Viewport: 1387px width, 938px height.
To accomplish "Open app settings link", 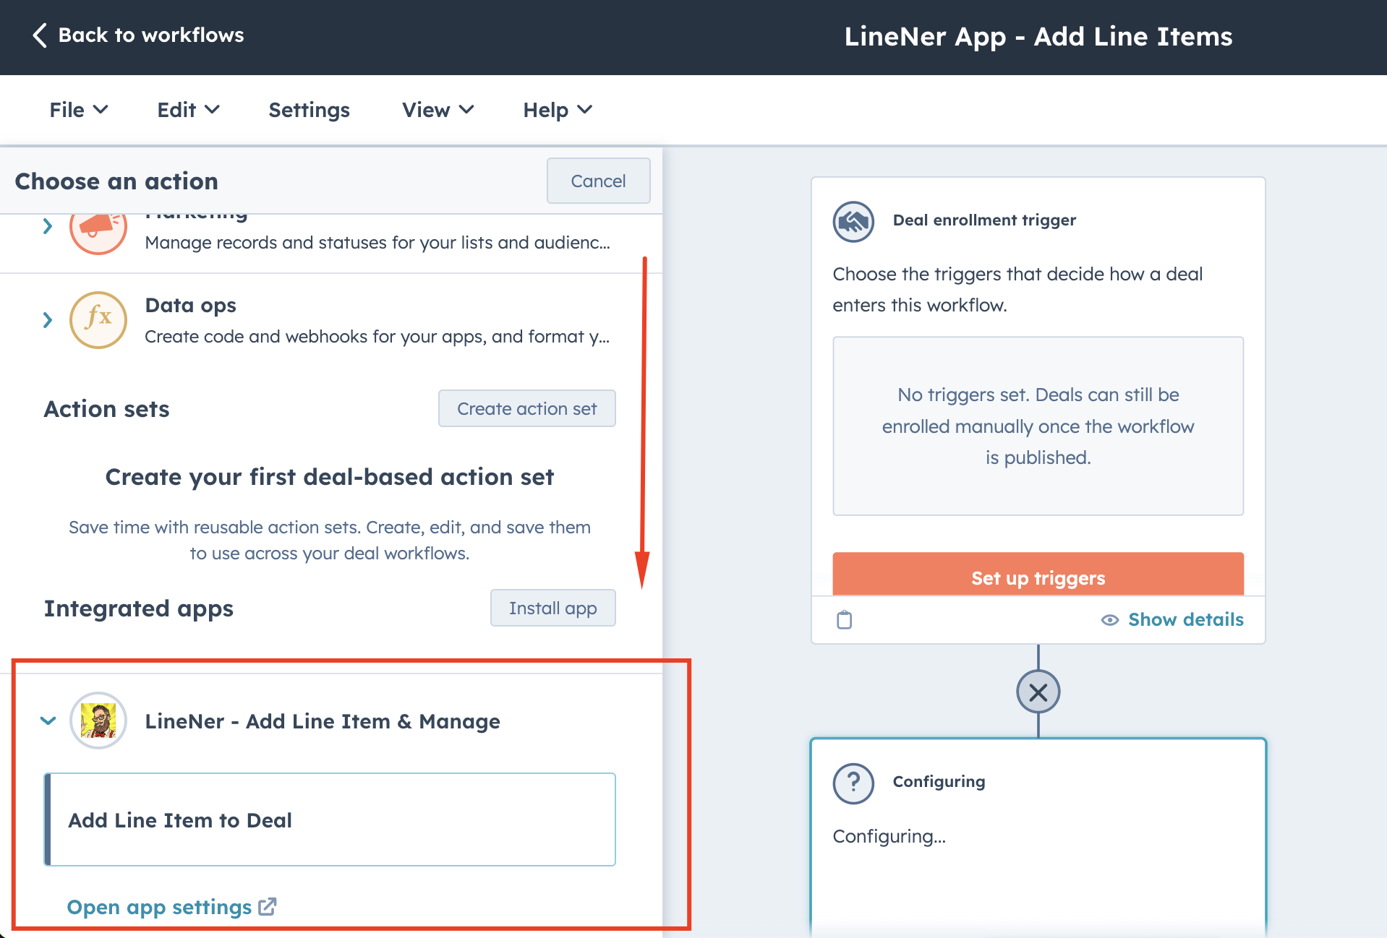I will click(171, 907).
